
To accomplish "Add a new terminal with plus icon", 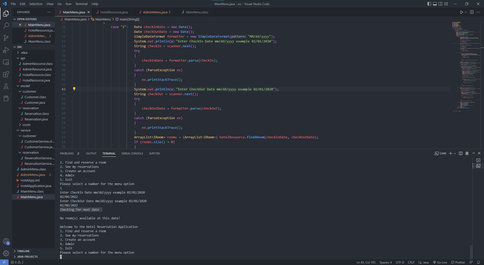I will pos(450,153).
